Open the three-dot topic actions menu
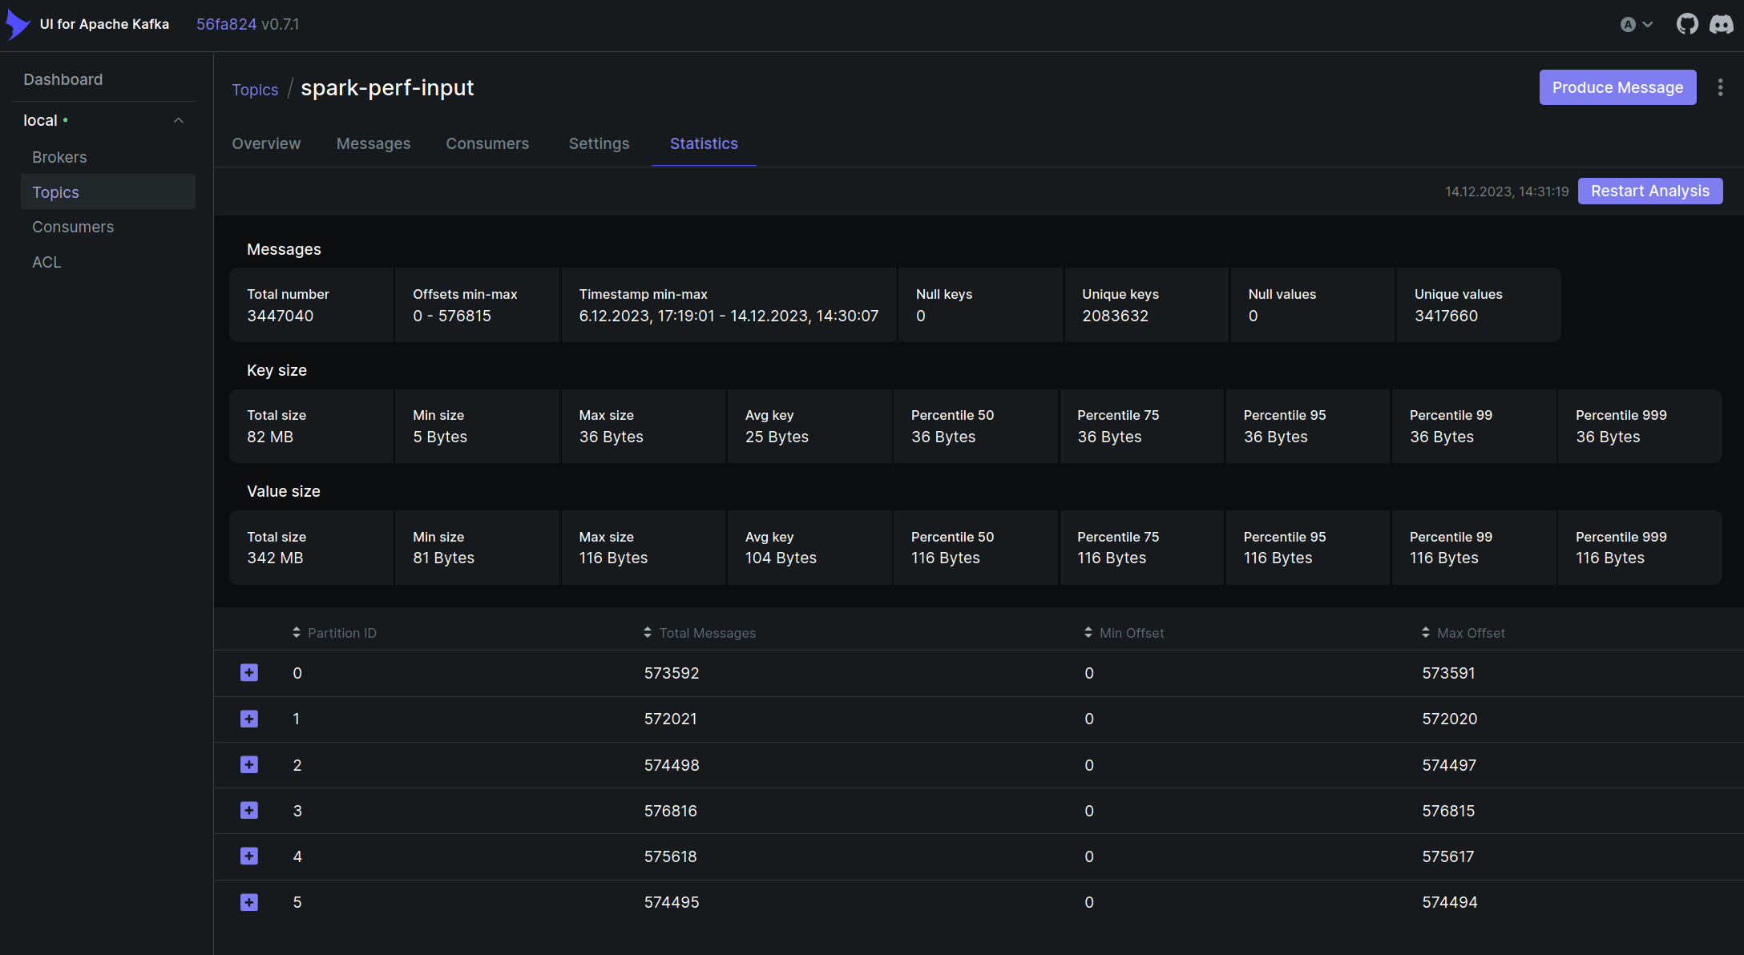 (1720, 87)
